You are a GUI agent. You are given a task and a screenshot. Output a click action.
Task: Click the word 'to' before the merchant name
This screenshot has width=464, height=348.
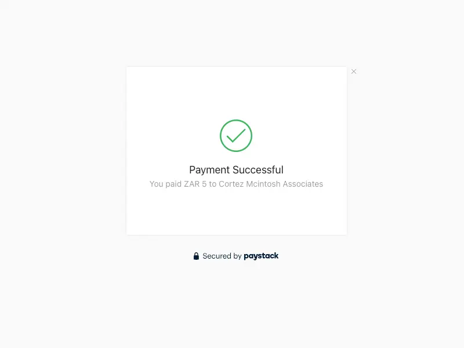pos(212,184)
